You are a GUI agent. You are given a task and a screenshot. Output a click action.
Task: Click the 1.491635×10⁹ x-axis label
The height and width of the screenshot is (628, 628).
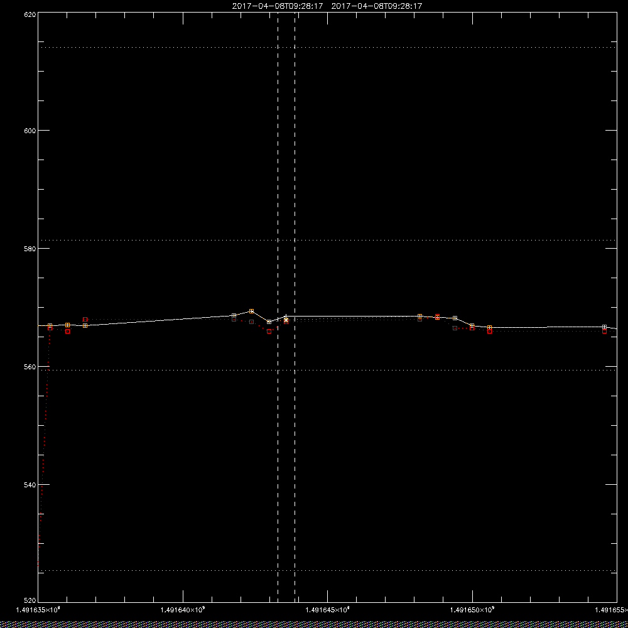coord(38,610)
